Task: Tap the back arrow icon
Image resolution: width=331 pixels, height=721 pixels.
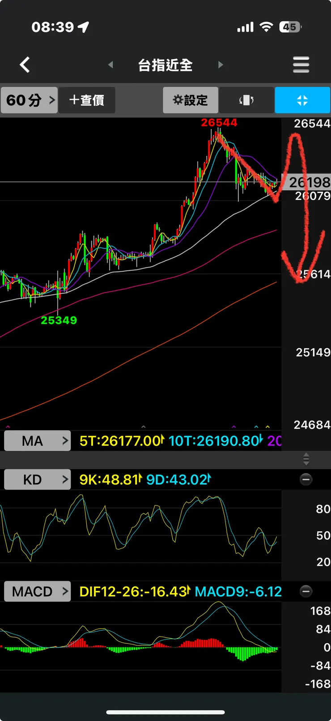Action: [x=25, y=65]
